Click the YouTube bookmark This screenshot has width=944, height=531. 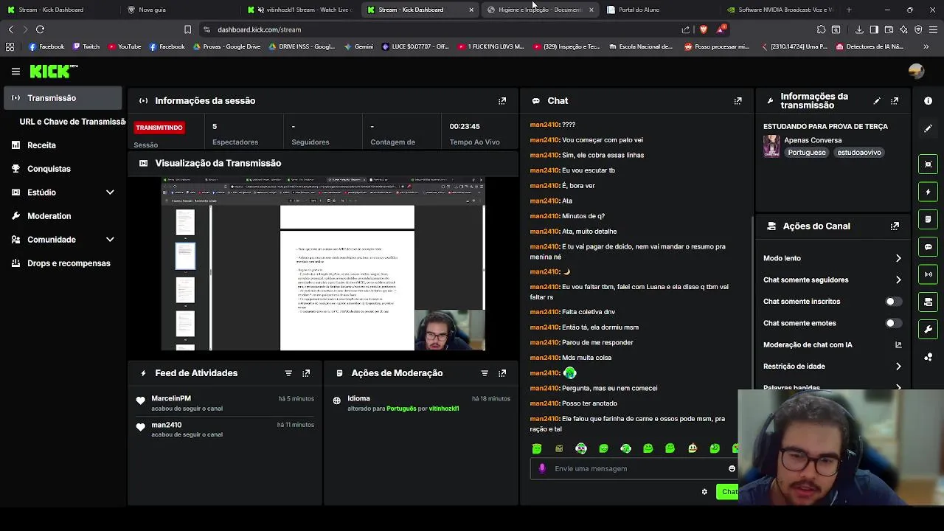point(124,46)
